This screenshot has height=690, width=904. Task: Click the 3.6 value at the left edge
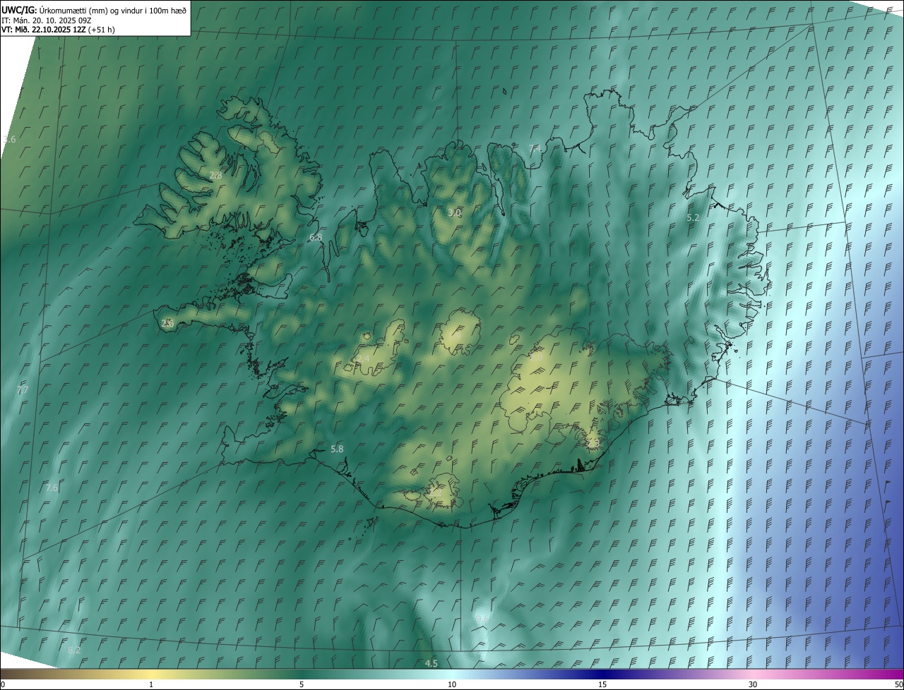click(x=9, y=140)
